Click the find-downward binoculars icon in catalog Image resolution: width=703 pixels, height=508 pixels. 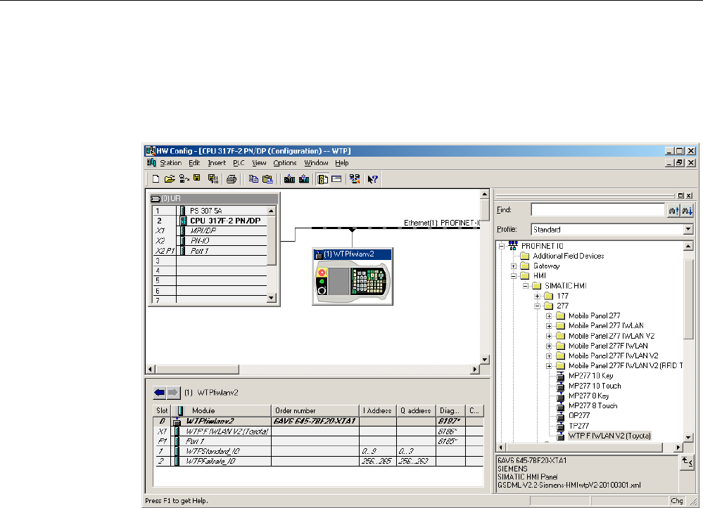[688, 210]
